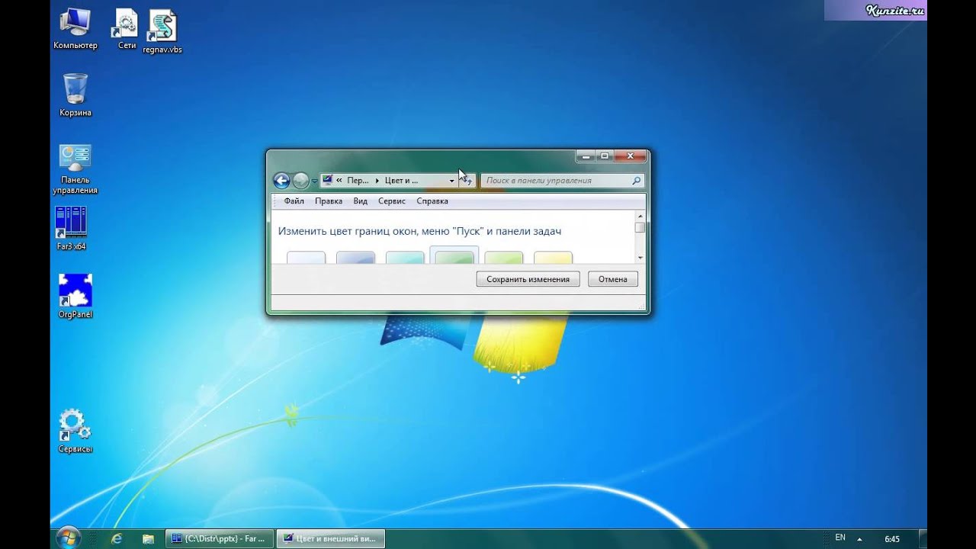
Task: Click the scroll down arrow of the pane
Action: pos(640,258)
